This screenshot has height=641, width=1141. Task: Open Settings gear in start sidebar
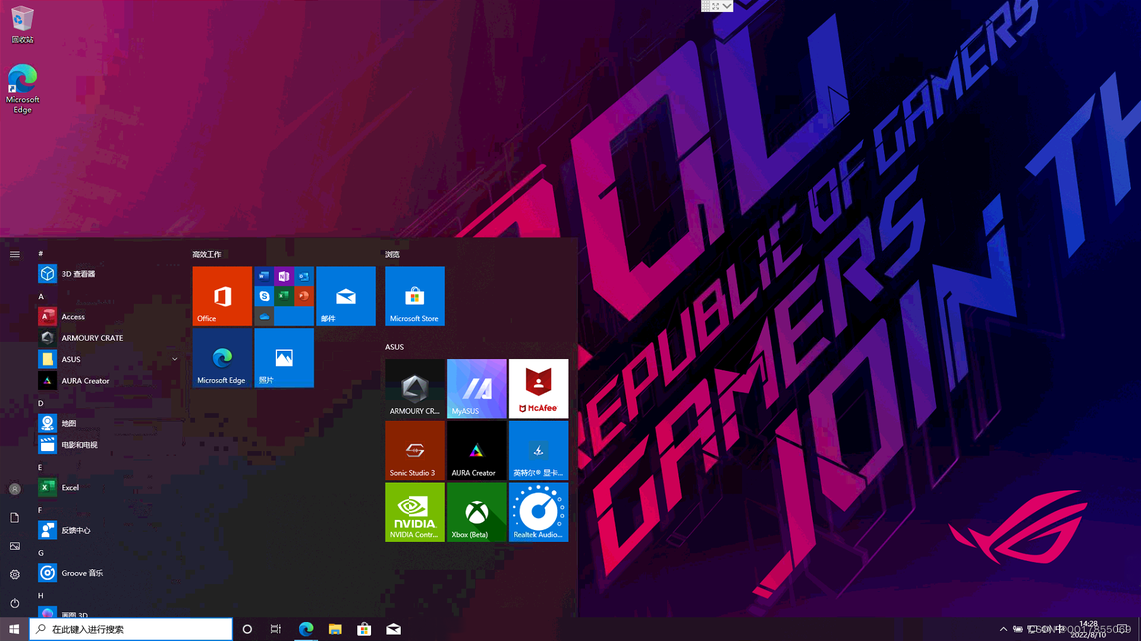(x=15, y=575)
